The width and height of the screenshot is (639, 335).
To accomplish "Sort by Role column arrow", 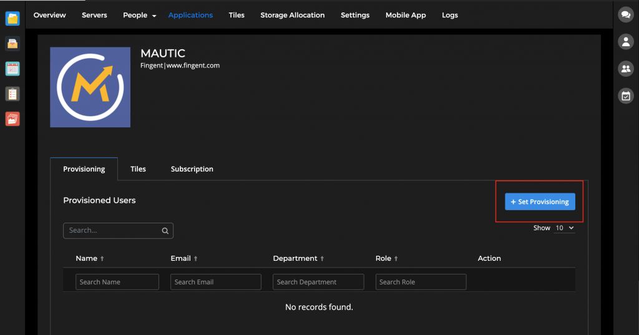I will coord(396,258).
